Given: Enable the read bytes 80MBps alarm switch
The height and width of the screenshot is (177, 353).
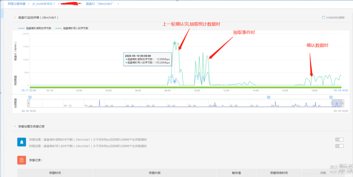Looking at the screenshot, I should (x=339, y=139).
